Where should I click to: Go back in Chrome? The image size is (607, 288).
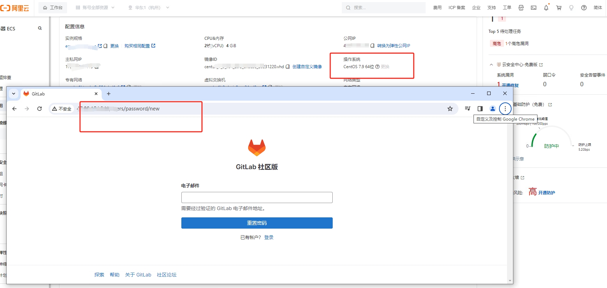[14, 109]
